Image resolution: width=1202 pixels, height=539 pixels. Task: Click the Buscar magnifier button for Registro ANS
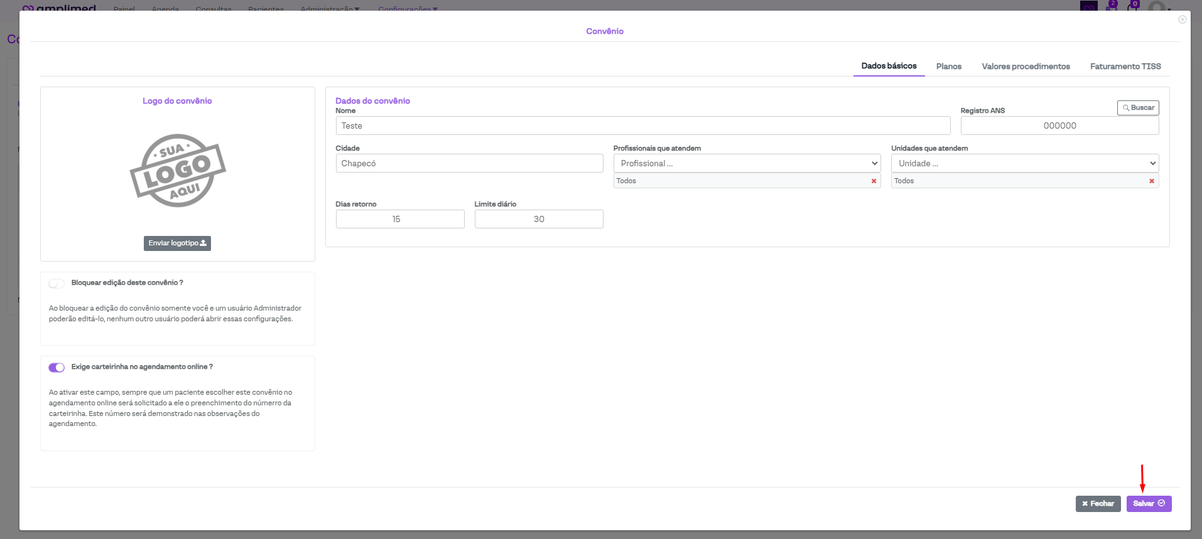1137,108
